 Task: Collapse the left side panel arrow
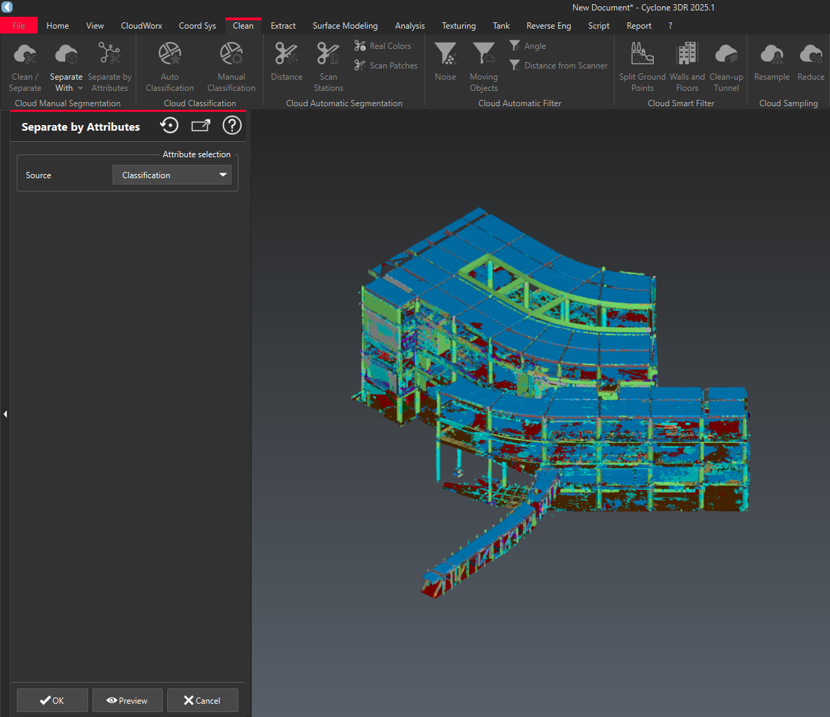point(5,414)
